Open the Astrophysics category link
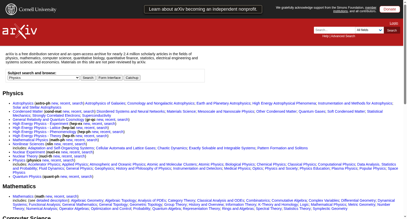 [x=23, y=103]
